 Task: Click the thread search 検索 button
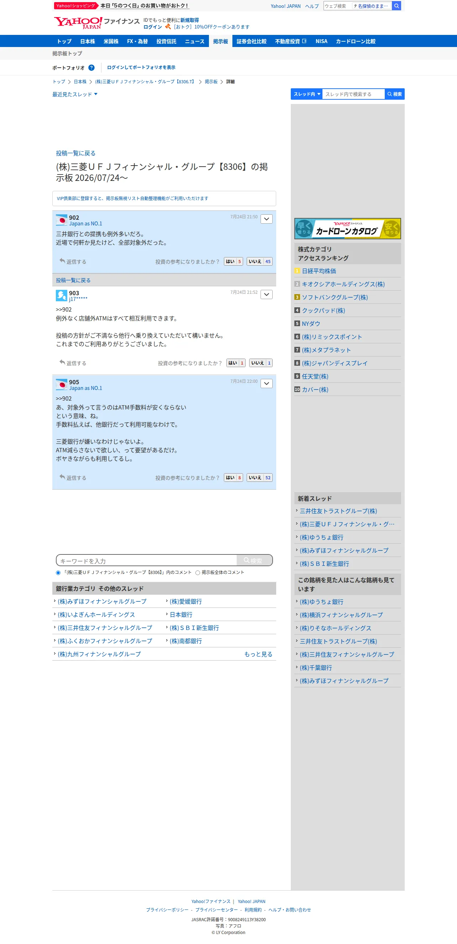(395, 94)
